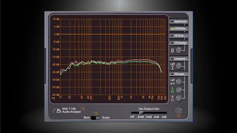Set output gain to 0dB label

click(x=164, y=117)
